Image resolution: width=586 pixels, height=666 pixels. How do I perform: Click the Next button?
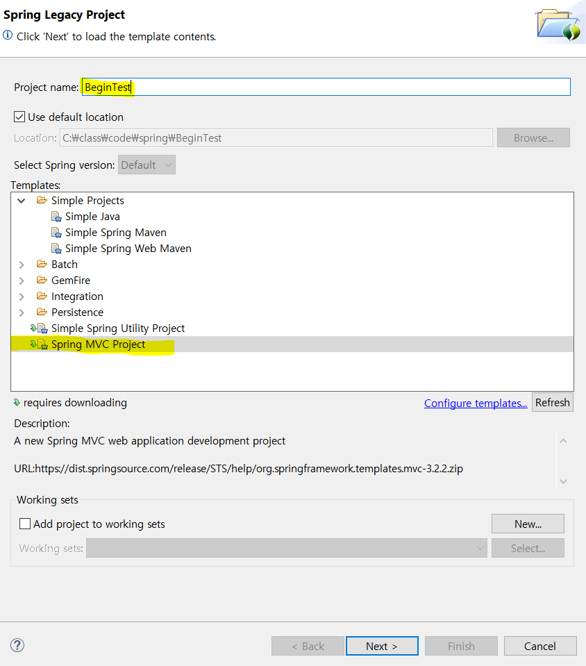(382, 646)
